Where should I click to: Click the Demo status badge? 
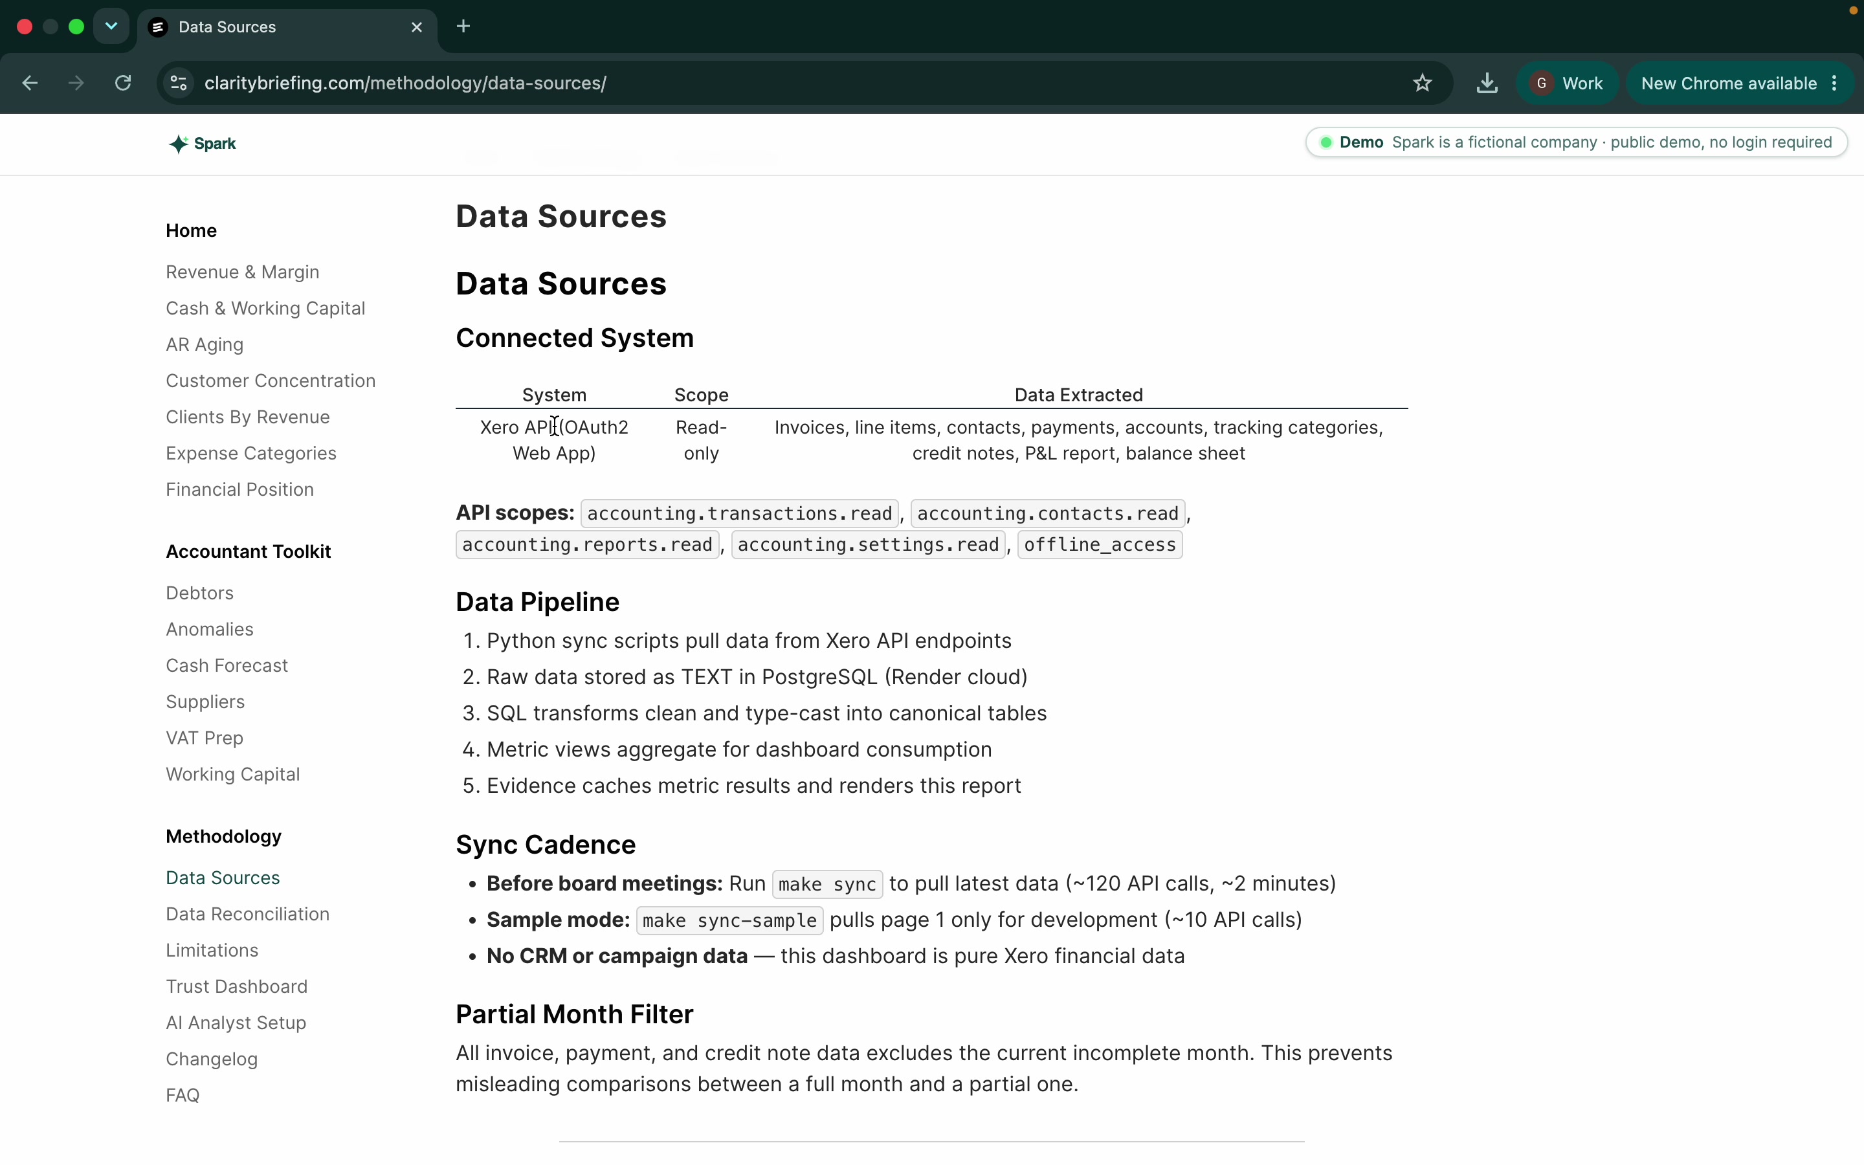coord(1576,142)
